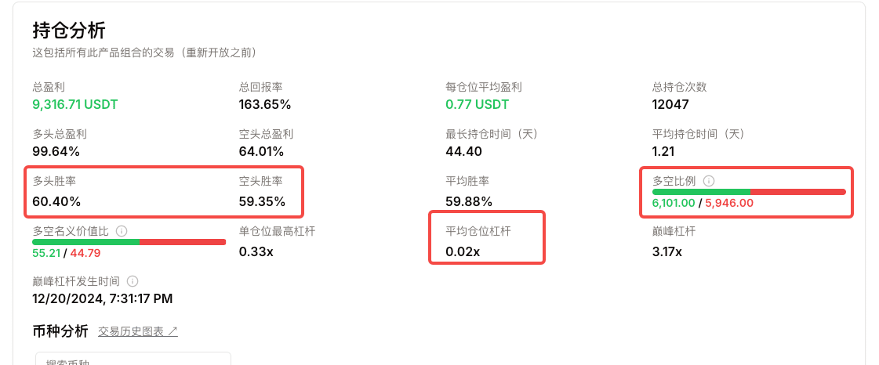Screen dimensions: 879x365
Task: Open the 交易历史图表 link
Action: click(138, 331)
